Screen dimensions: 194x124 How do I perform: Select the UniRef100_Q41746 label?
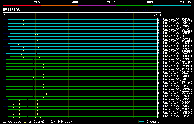click(178, 86)
